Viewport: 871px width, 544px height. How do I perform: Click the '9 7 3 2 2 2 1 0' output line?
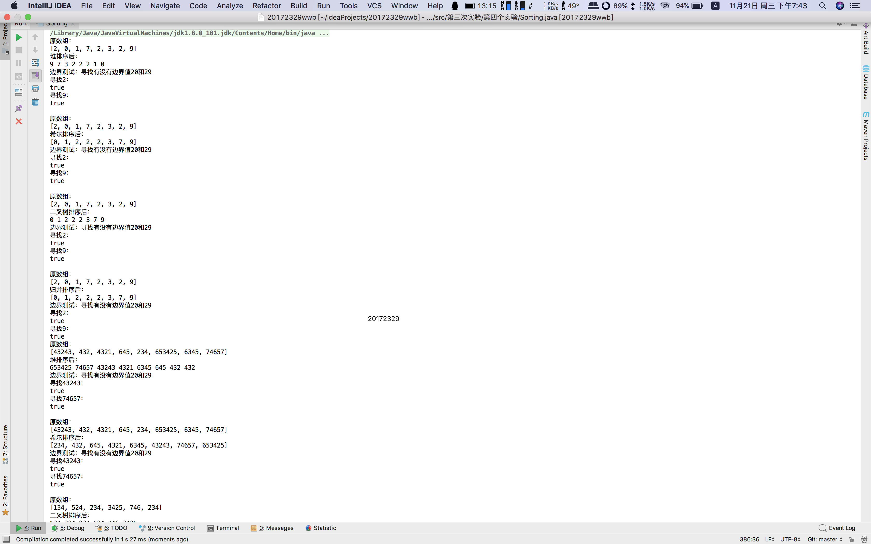click(x=77, y=64)
